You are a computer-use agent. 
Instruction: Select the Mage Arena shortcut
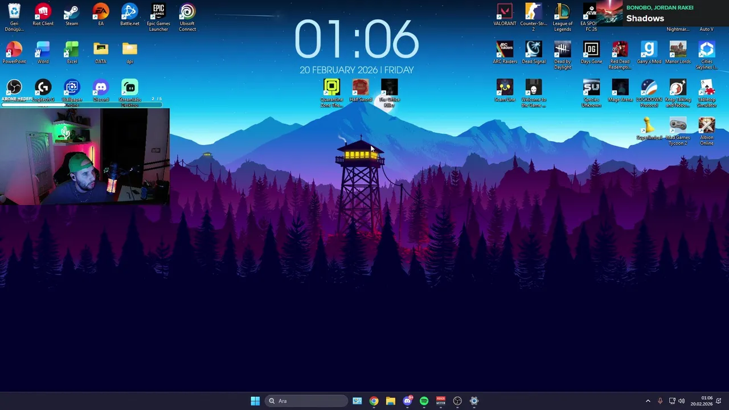(x=620, y=91)
